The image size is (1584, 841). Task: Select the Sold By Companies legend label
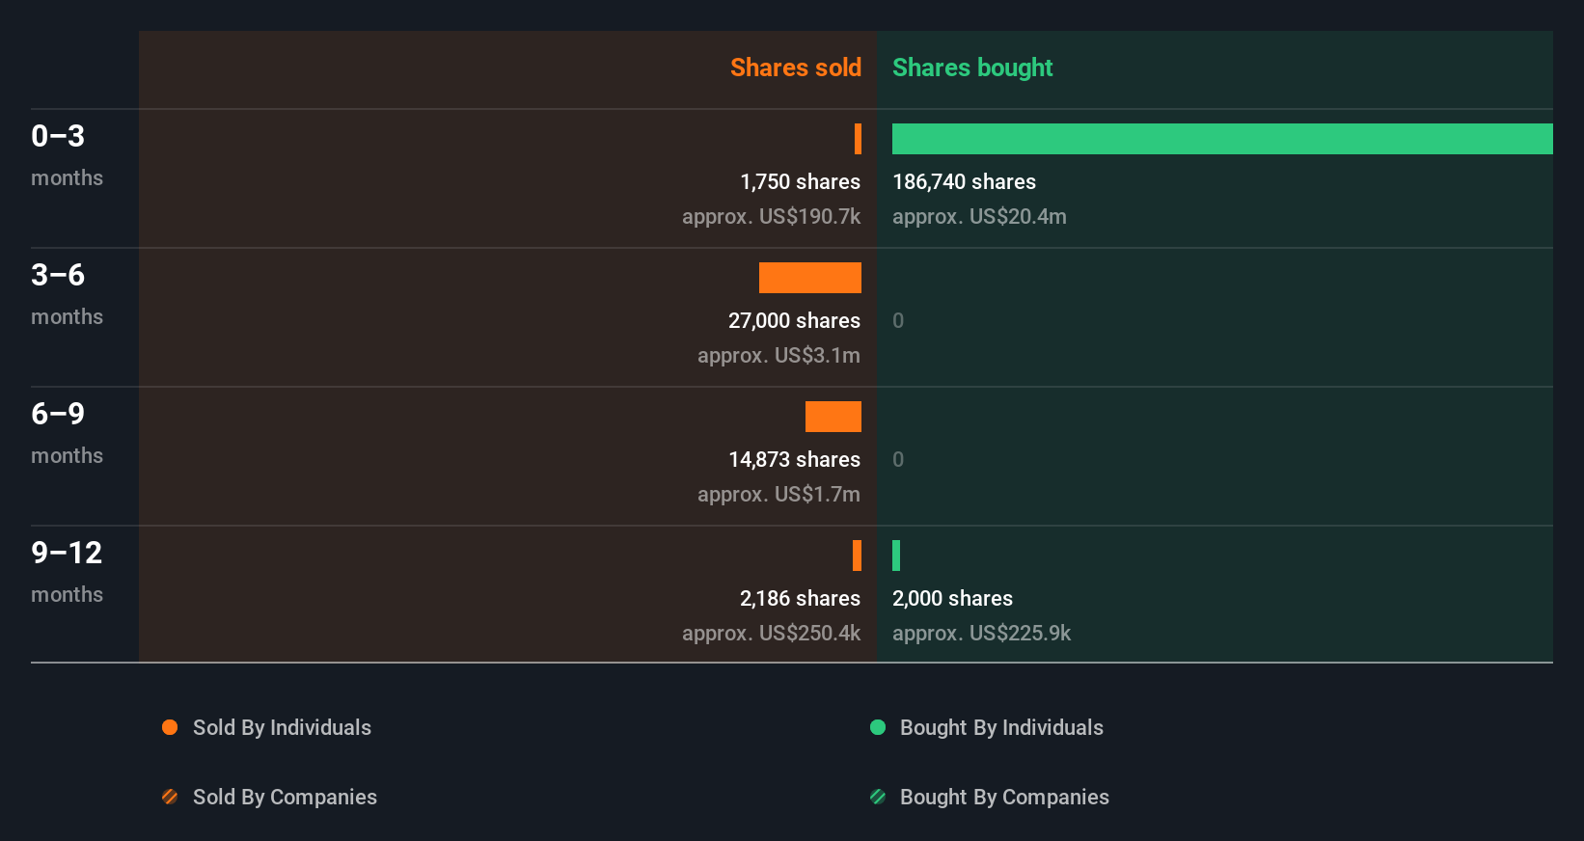[x=285, y=797]
